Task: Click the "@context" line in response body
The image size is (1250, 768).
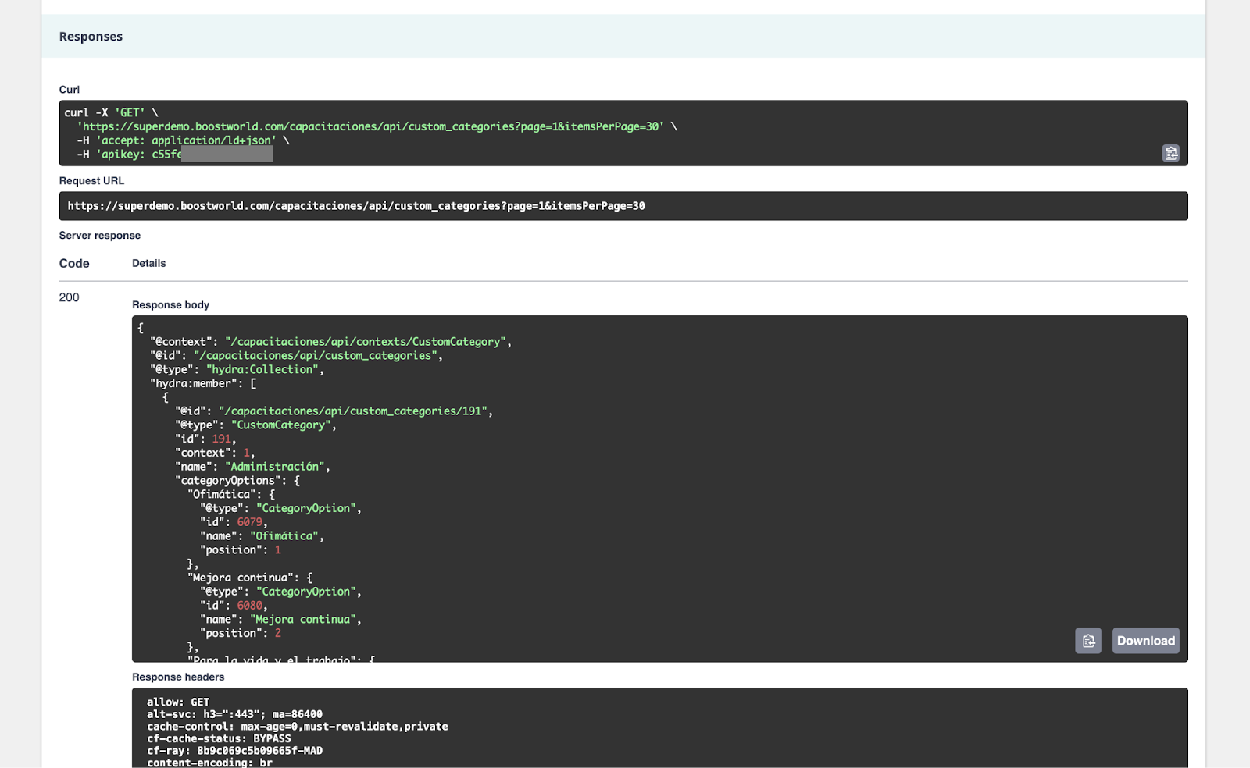Action: [330, 342]
